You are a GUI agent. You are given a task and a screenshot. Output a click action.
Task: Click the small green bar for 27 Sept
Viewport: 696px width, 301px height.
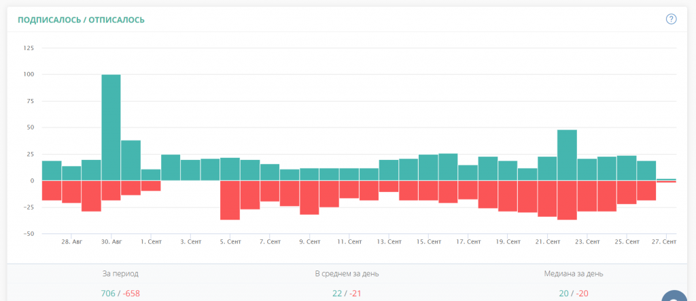coord(666,180)
